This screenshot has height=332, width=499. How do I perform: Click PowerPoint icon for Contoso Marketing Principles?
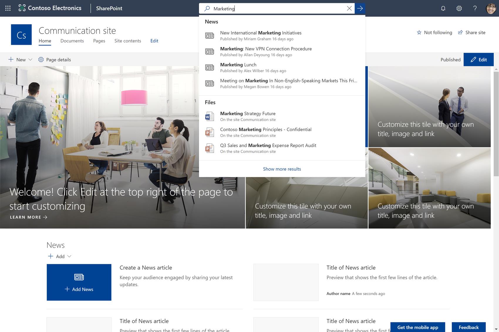209,132
